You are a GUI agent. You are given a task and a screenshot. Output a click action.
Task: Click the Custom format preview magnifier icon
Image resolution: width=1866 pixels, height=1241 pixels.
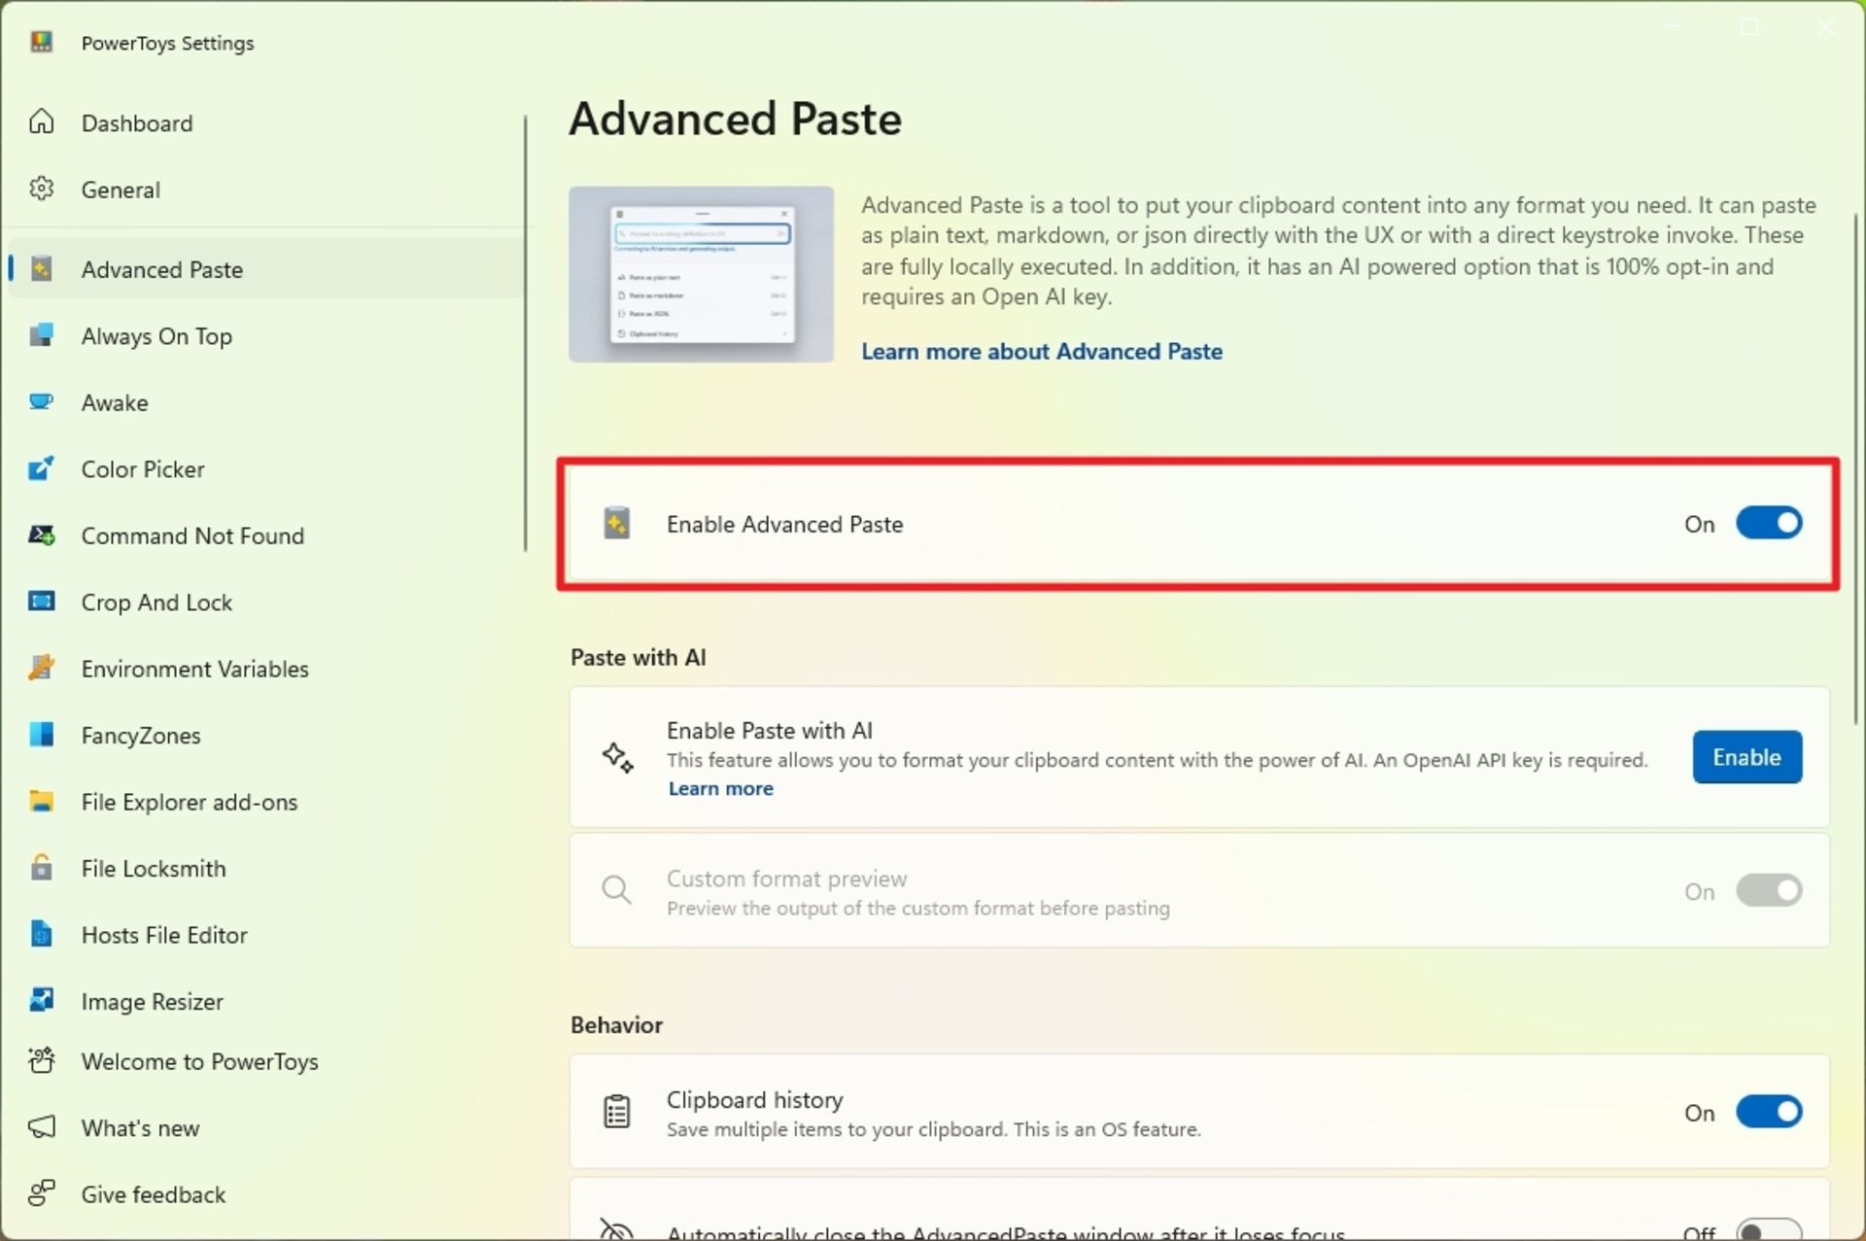coord(616,890)
